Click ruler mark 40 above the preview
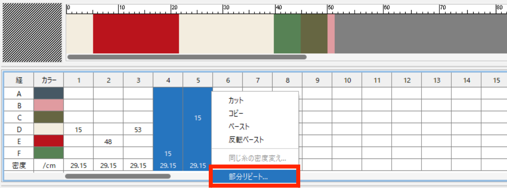The image size is (507, 188). pyautogui.click(x=279, y=8)
